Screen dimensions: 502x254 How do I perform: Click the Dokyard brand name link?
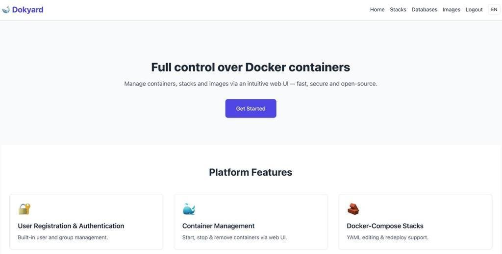(x=27, y=10)
